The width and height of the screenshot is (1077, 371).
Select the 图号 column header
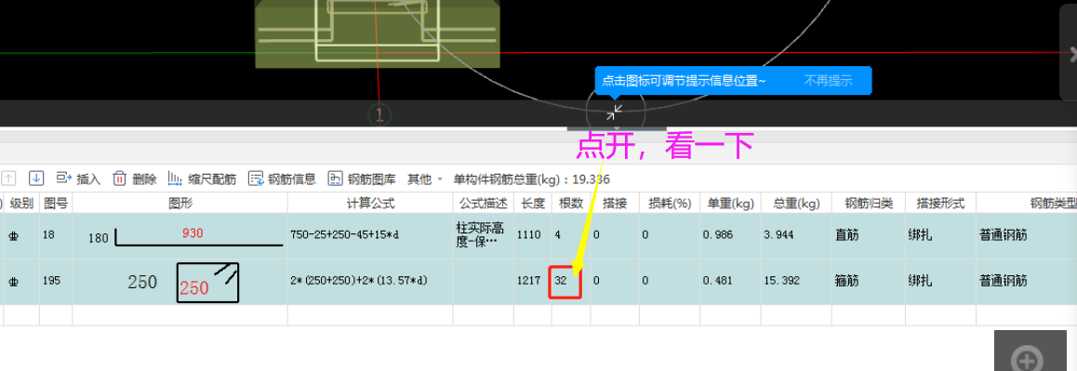click(x=56, y=203)
